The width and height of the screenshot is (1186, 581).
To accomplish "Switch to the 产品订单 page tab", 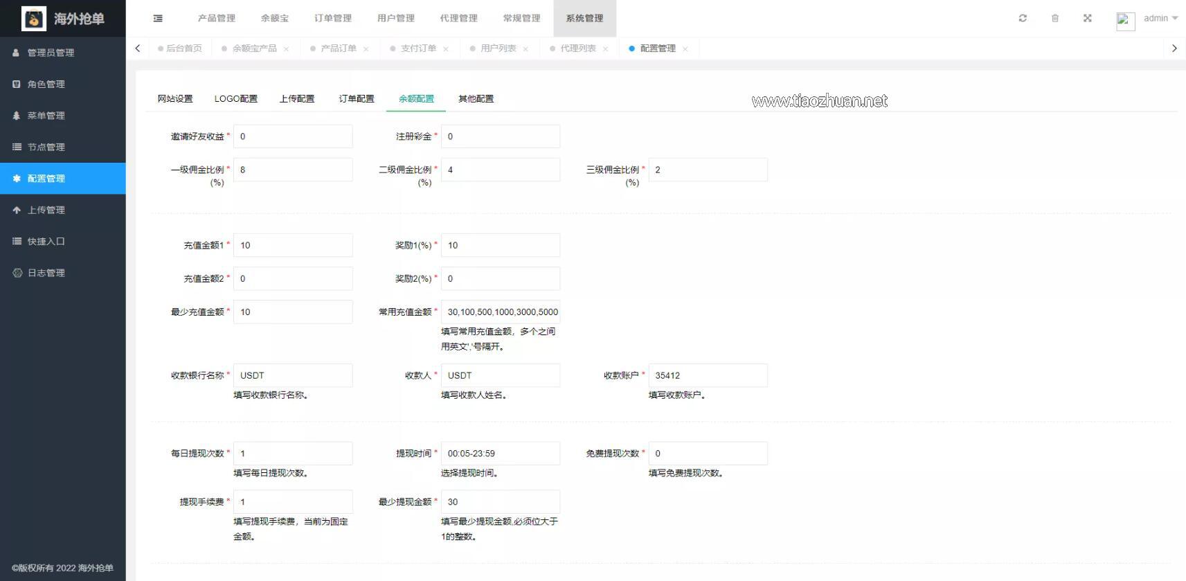I will 339,48.
